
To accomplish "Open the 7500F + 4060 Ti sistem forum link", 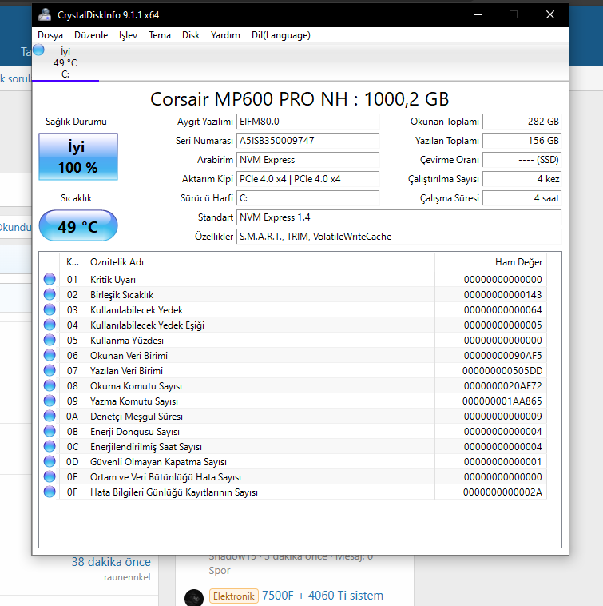I will click(323, 596).
